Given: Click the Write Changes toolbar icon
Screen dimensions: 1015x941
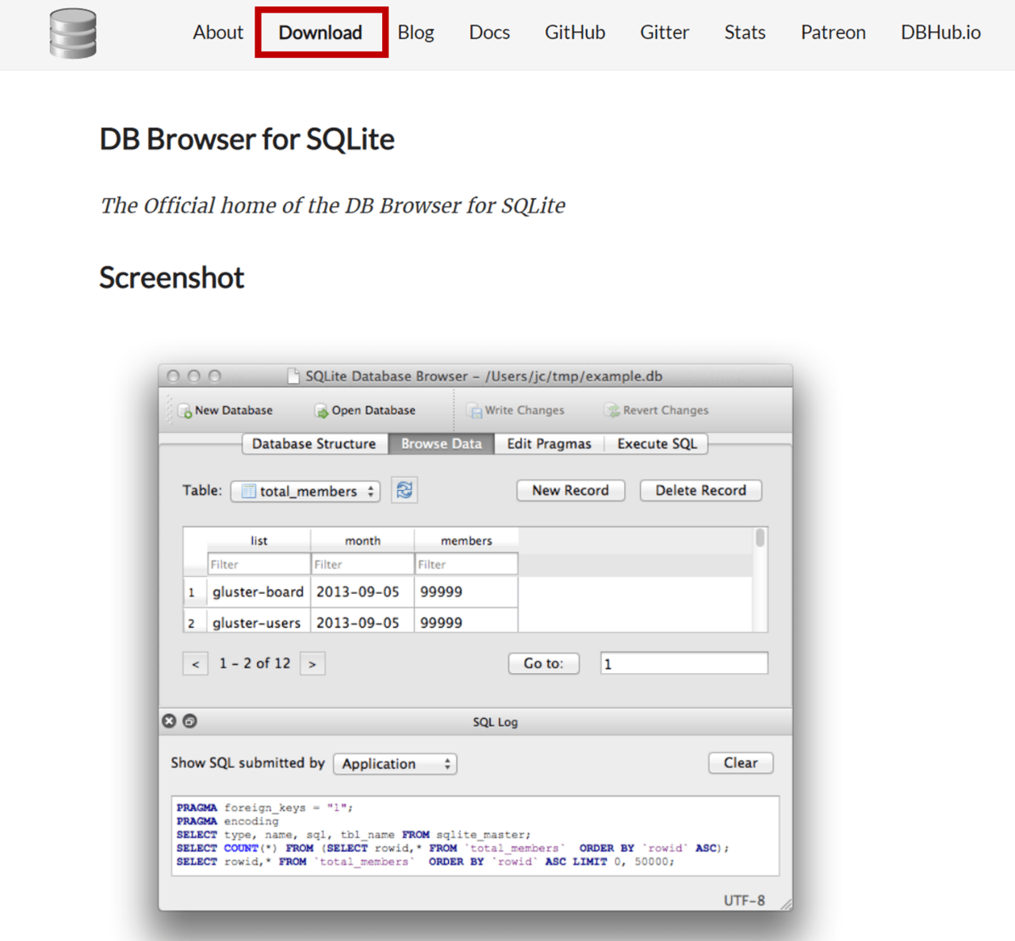Looking at the screenshot, I should (x=474, y=411).
